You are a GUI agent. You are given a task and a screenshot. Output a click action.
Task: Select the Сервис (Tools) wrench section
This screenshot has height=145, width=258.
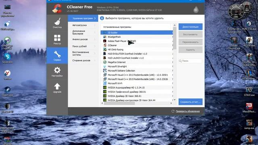point(57,56)
